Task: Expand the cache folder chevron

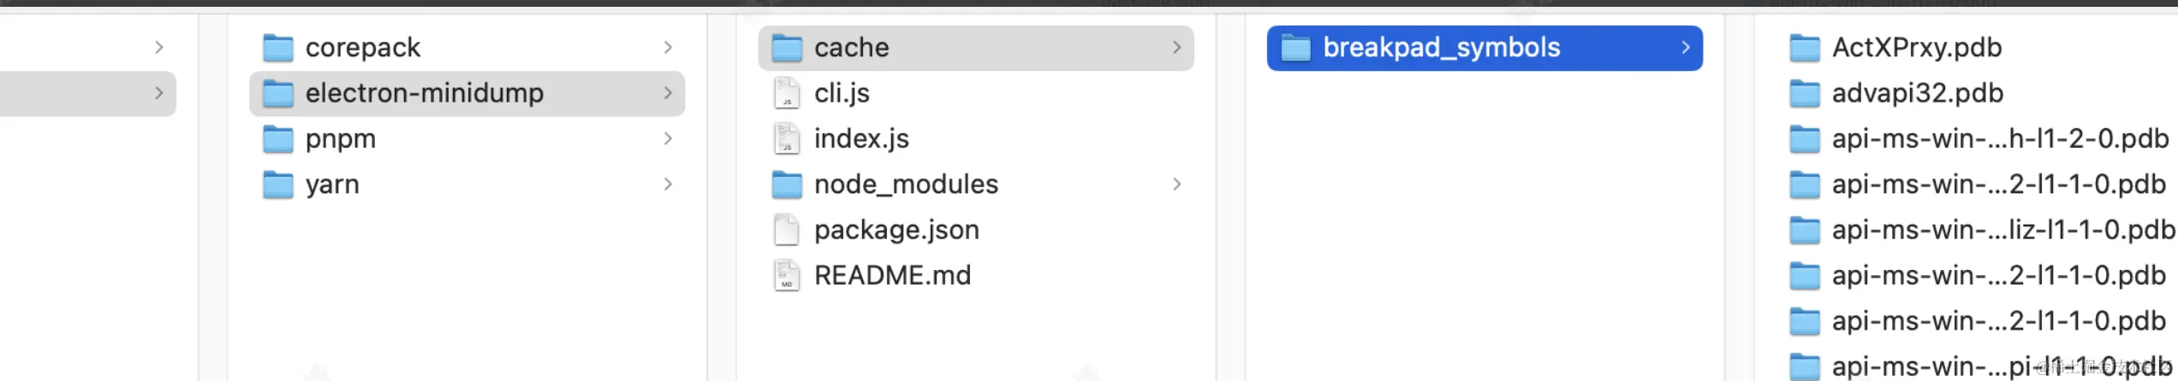Action: (x=1176, y=48)
